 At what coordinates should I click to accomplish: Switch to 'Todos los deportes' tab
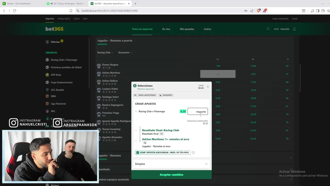point(142,29)
